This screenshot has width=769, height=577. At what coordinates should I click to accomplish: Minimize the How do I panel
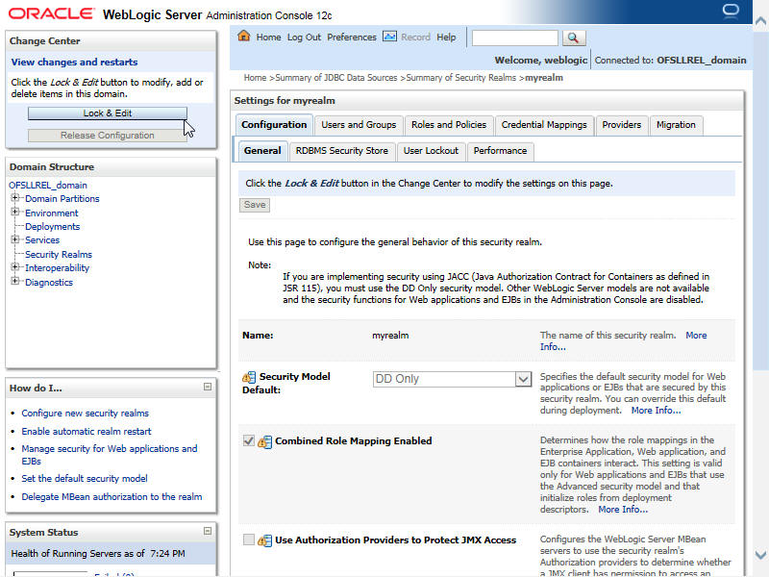tap(208, 388)
